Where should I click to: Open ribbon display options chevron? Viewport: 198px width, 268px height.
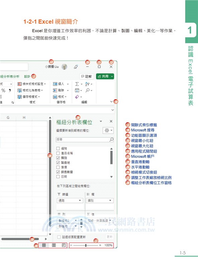[111, 102]
